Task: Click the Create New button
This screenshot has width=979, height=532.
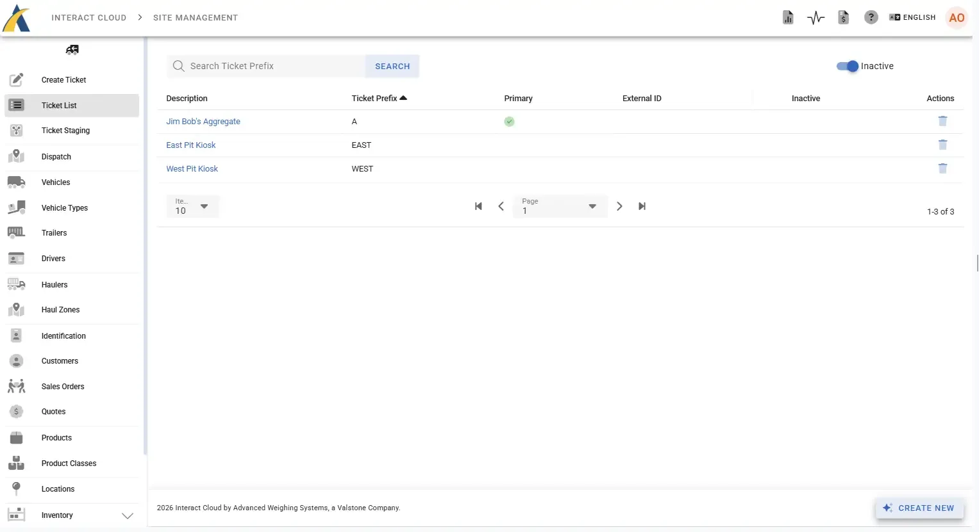Action: (x=919, y=508)
